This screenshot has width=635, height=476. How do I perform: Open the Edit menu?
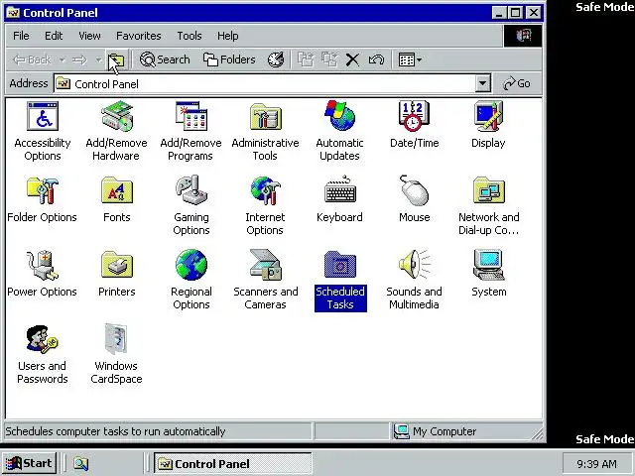54,36
